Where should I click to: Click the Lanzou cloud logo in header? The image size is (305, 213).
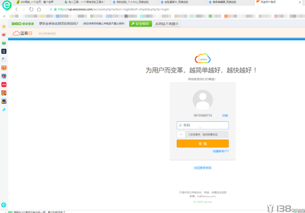pyautogui.click(x=22, y=33)
